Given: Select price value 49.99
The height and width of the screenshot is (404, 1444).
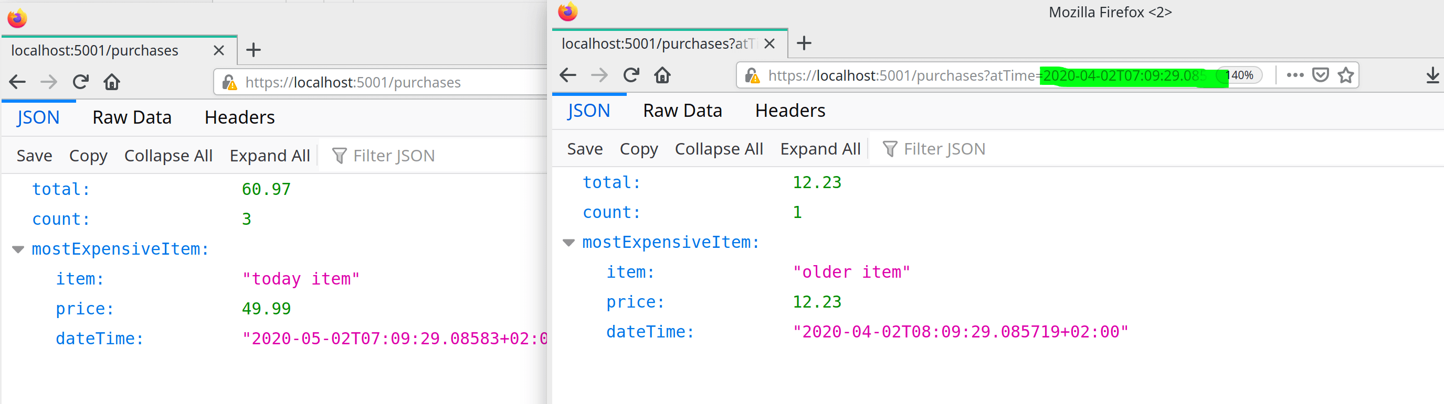Looking at the screenshot, I should (x=266, y=309).
